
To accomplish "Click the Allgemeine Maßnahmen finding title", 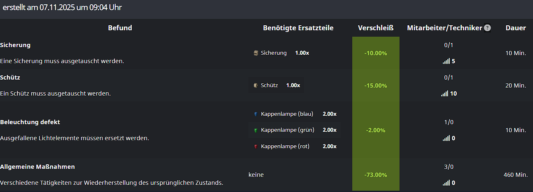I will (x=38, y=167).
